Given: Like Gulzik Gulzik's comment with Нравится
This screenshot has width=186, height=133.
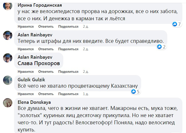Looking at the screenshot, I should point(26,94).
